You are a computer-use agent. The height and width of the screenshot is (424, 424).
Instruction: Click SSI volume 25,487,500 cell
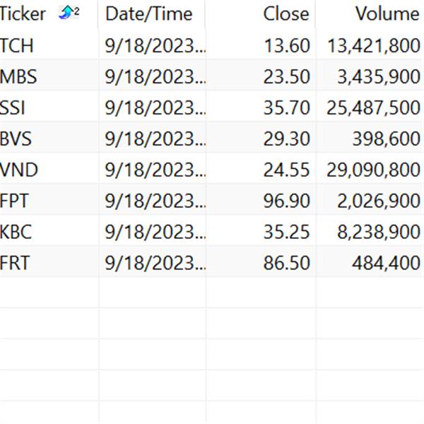(373, 108)
